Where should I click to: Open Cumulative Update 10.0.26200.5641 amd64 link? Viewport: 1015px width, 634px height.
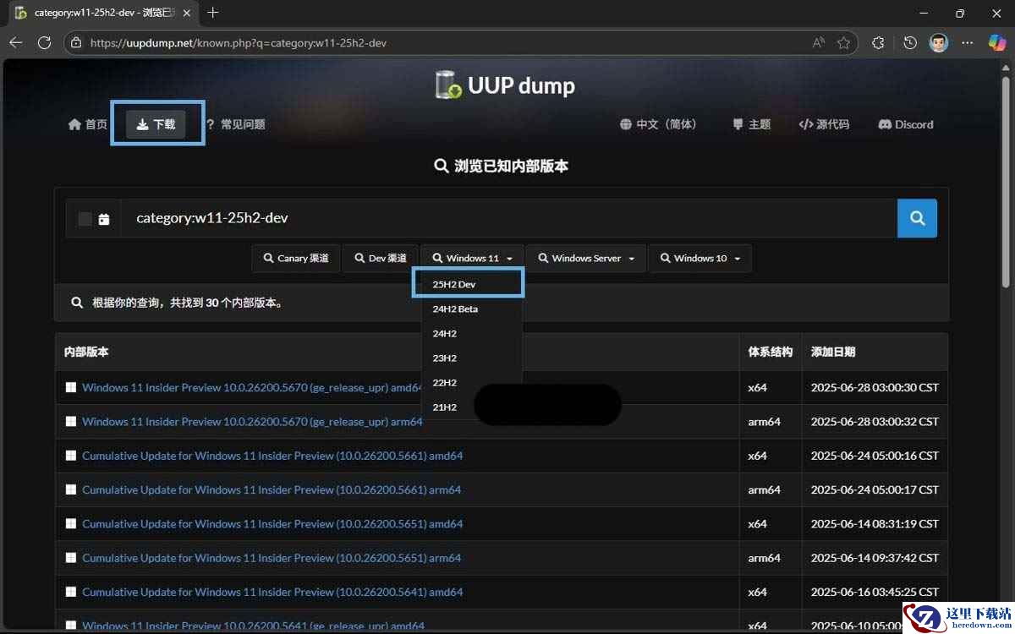(272, 593)
